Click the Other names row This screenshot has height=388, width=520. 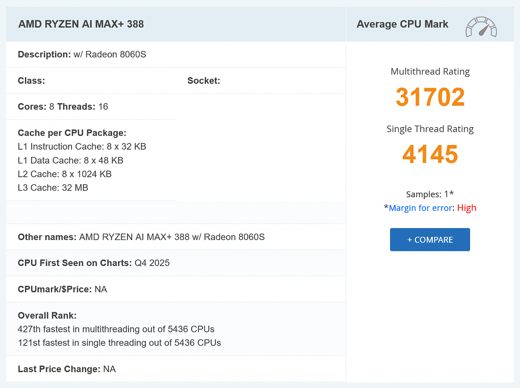click(141, 237)
